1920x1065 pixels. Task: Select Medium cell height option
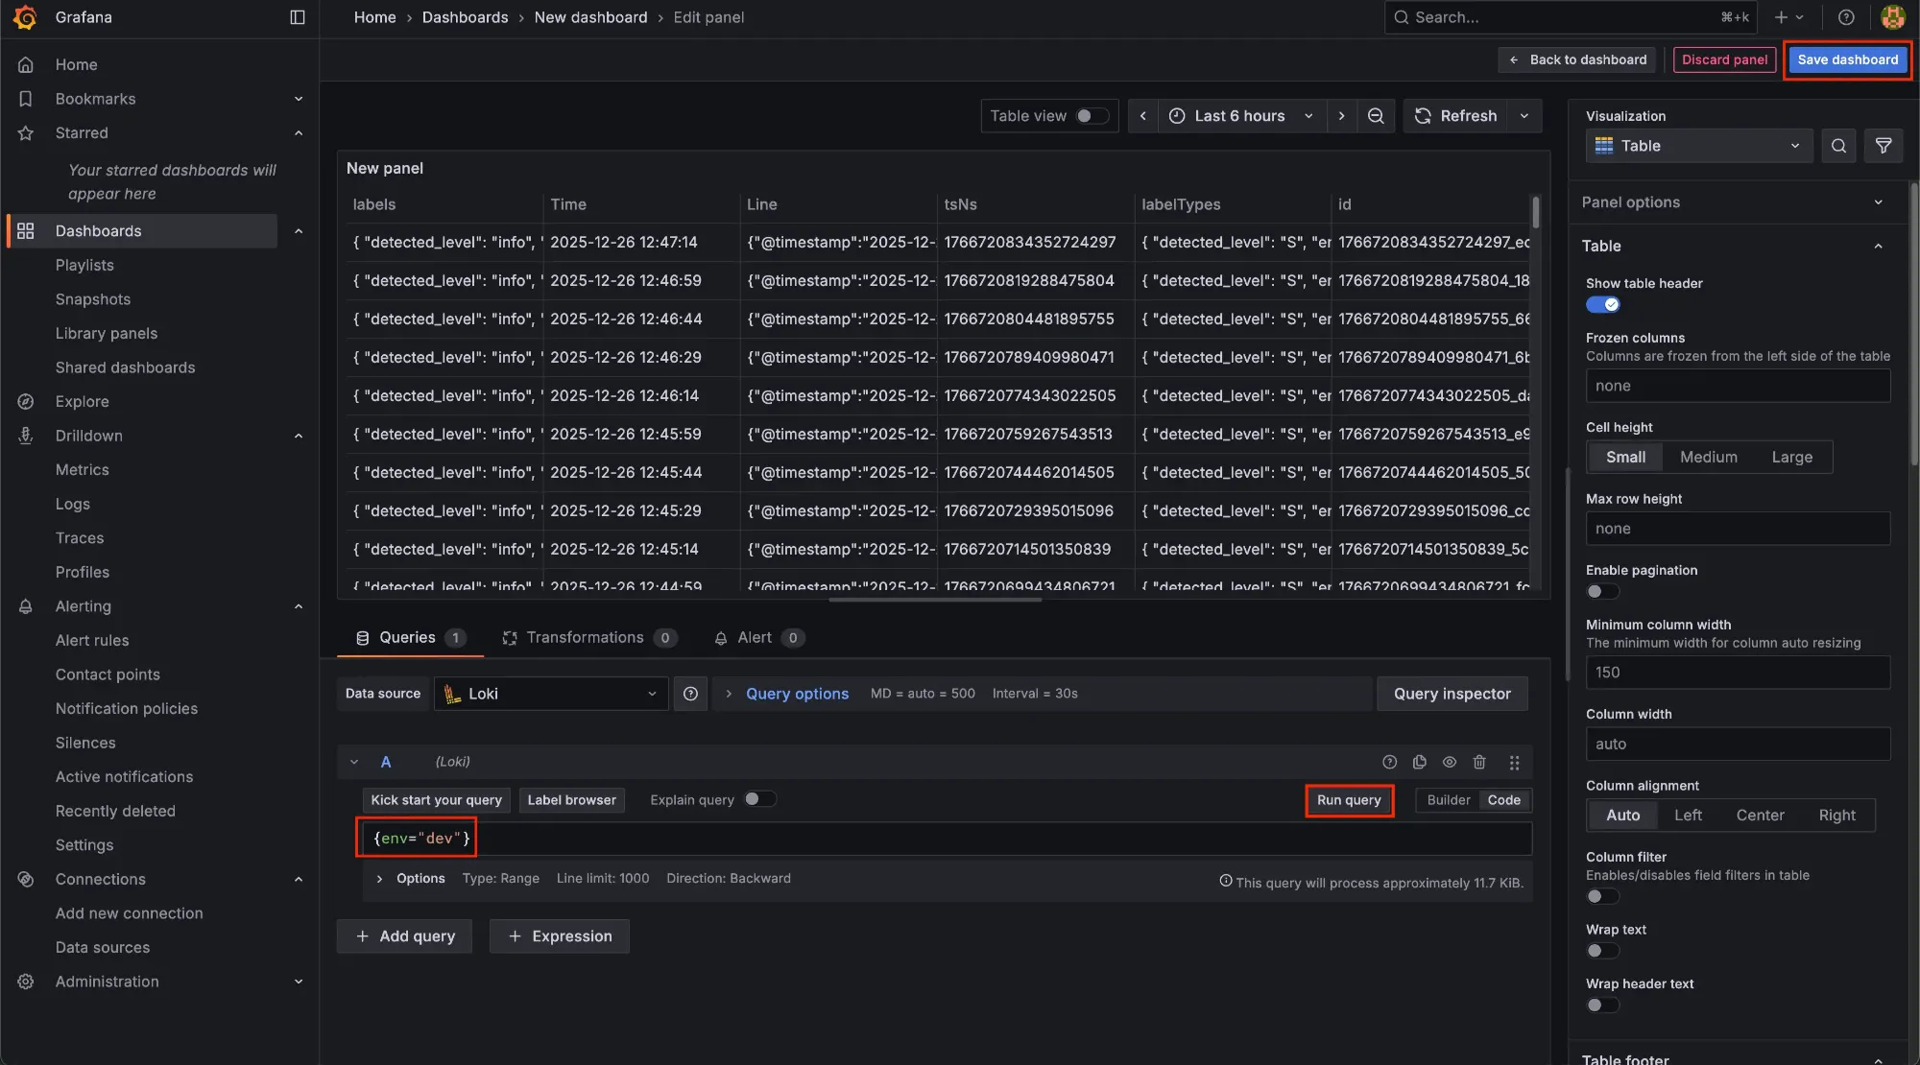(x=1708, y=458)
